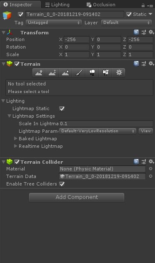
Task: Click the Add Component button
Action: click(77, 197)
